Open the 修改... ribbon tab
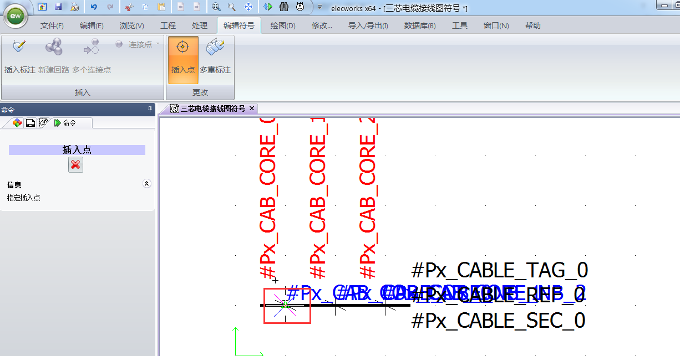Screen dimensions: 680x356 pyautogui.click(x=322, y=25)
